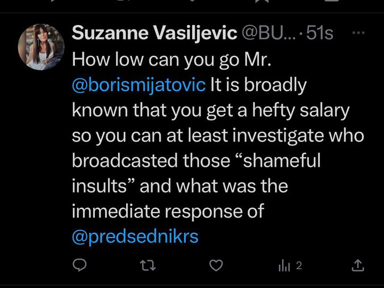Open the three-dot more options menu
Image resolution: width=384 pixels, height=288 pixels.
click(358, 34)
